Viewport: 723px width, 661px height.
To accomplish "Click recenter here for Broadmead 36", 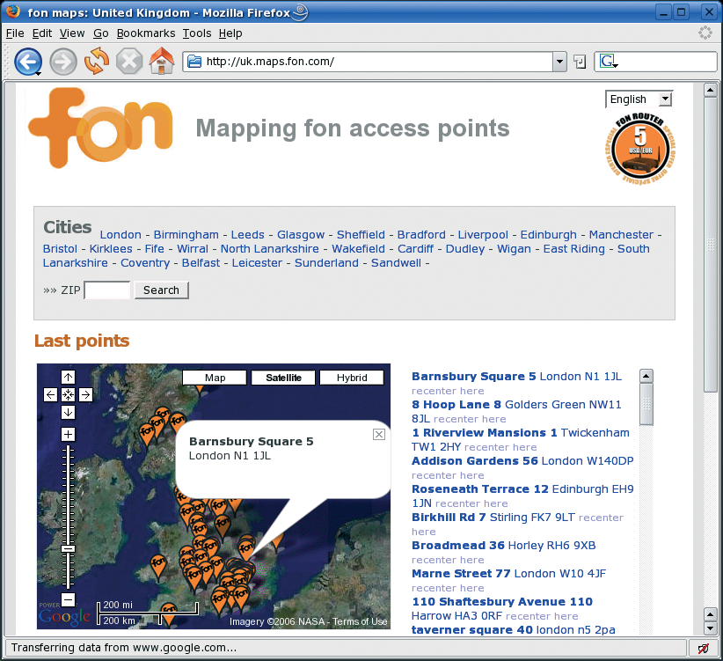I will tap(448, 560).
